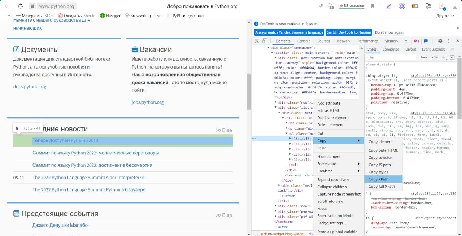
Task: Open the page translation icon
Action: click(321, 6)
